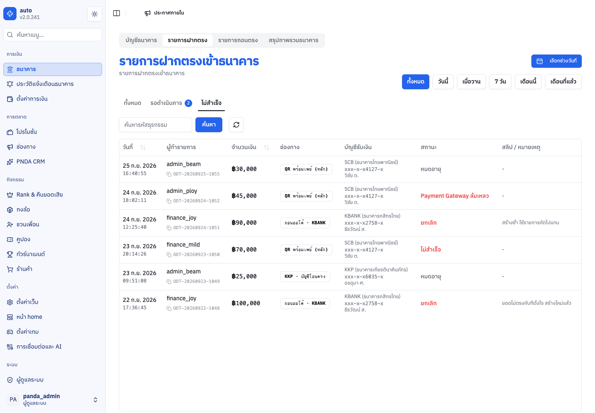Screen dimensions: 595x413
Task: Switch to รายการถอนตรง tab
Action: (238, 40)
